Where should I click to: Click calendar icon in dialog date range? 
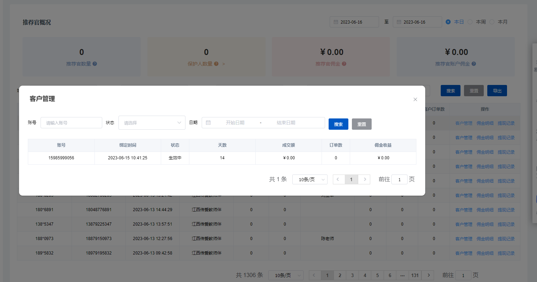tap(208, 123)
